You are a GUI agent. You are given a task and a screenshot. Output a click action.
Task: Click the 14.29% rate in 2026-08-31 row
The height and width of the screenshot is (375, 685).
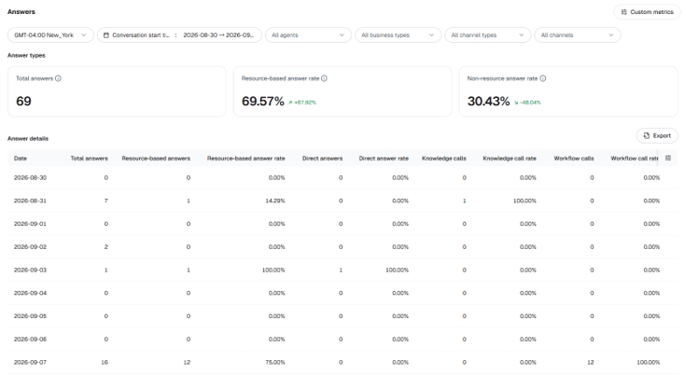tap(275, 201)
